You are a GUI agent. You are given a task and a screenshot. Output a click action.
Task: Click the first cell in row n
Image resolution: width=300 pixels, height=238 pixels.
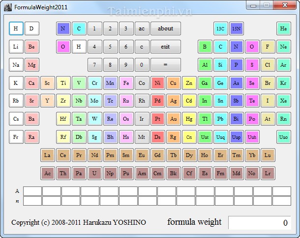(32, 201)
